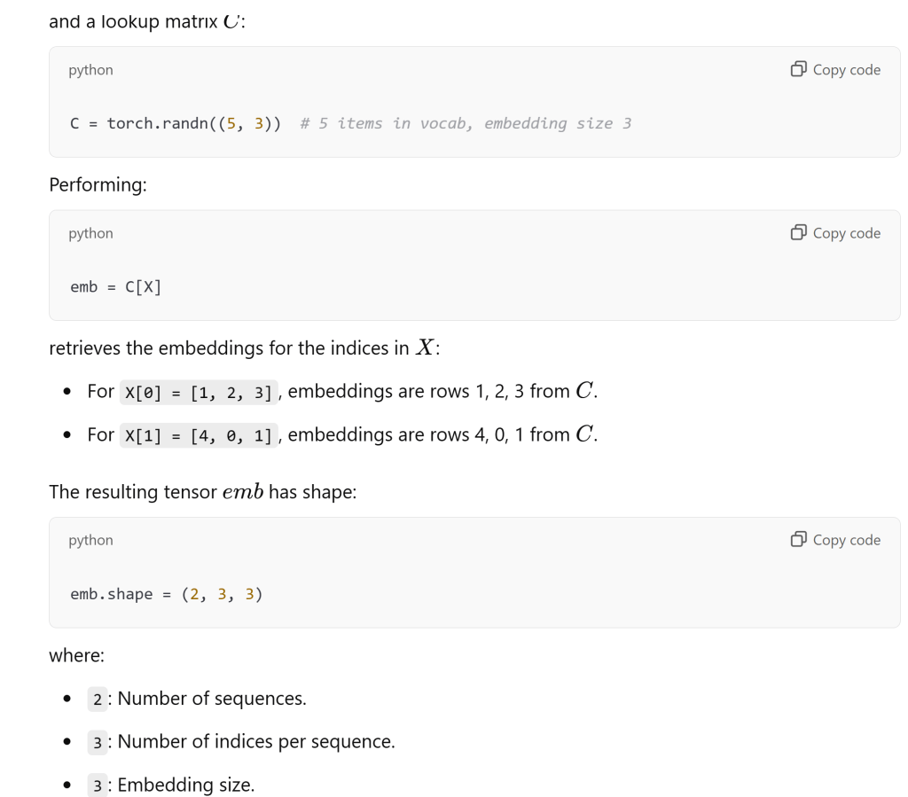Click the inline code X[0] = [1, 2, 3]
The image size is (908, 797).
(x=199, y=392)
